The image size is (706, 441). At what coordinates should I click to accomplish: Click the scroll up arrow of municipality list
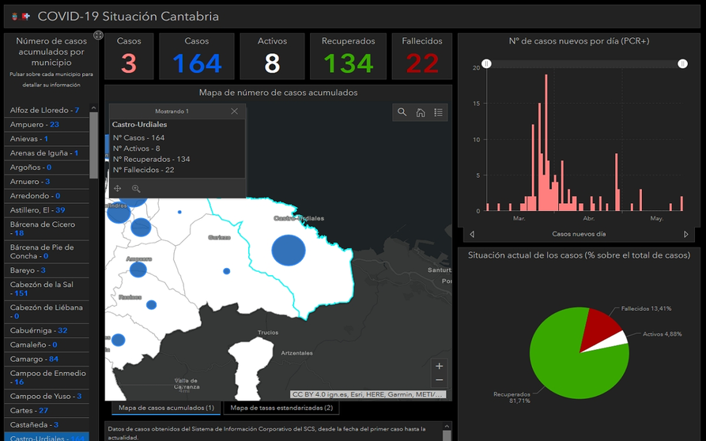tap(93, 108)
